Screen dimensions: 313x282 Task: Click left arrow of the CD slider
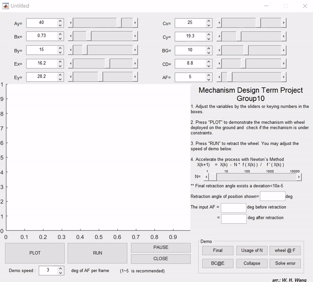click(219, 64)
